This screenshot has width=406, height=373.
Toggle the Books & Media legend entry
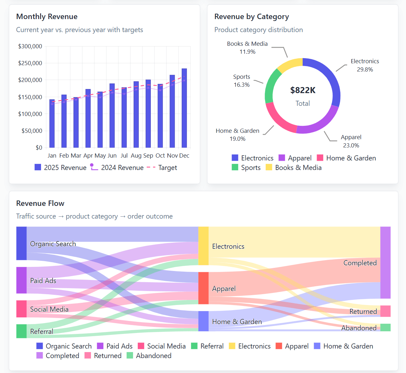click(x=294, y=167)
